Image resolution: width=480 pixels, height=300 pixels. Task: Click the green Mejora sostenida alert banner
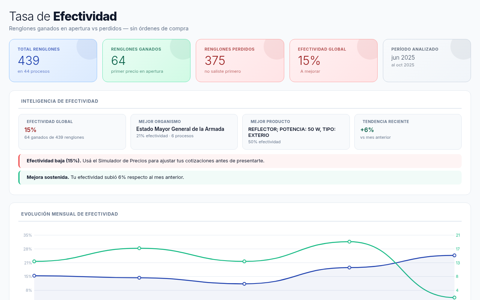pyautogui.click(x=240, y=177)
